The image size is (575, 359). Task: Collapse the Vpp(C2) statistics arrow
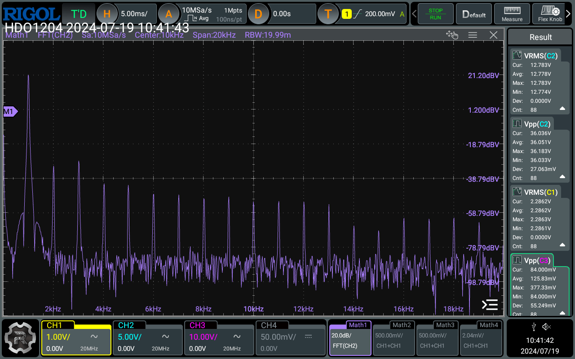[x=562, y=177]
